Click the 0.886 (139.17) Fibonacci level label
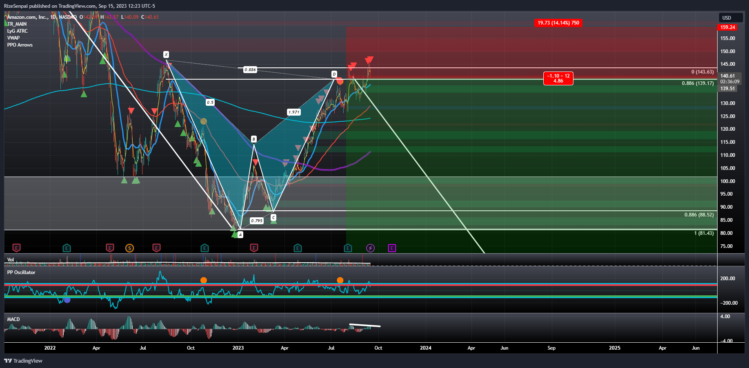 pyautogui.click(x=698, y=83)
